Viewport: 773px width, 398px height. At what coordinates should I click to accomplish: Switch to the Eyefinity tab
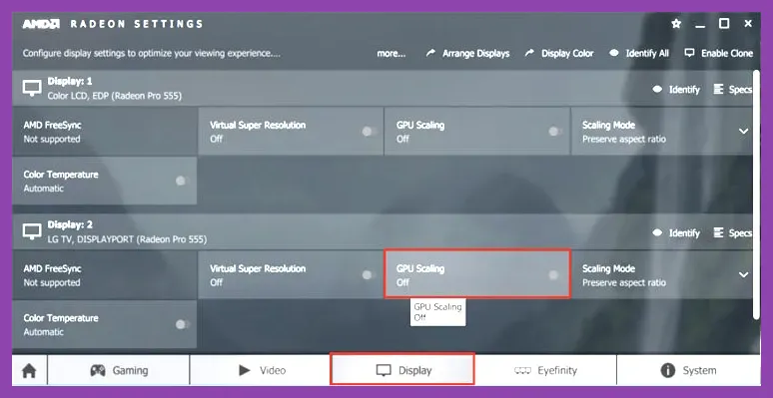pyautogui.click(x=545, y=370)
